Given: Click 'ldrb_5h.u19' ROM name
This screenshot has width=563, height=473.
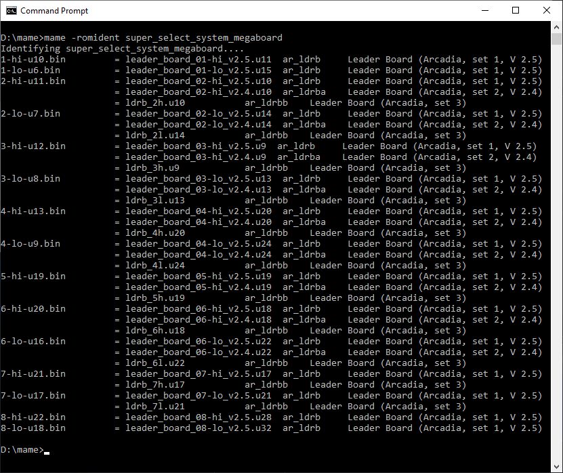Looking at the screenshot, I should coord(155,297).
